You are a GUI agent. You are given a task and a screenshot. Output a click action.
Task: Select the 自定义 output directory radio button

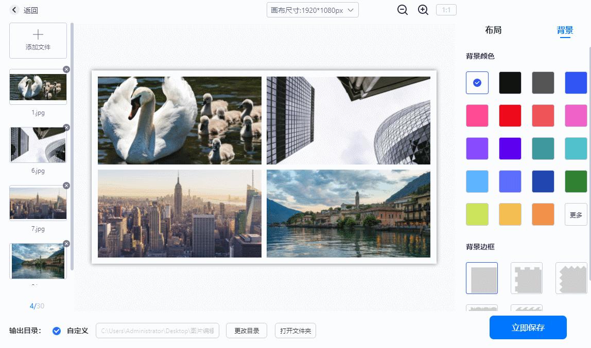[57, 331]
